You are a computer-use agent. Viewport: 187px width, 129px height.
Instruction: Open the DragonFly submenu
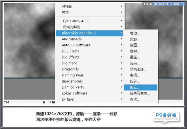(90, 69)
